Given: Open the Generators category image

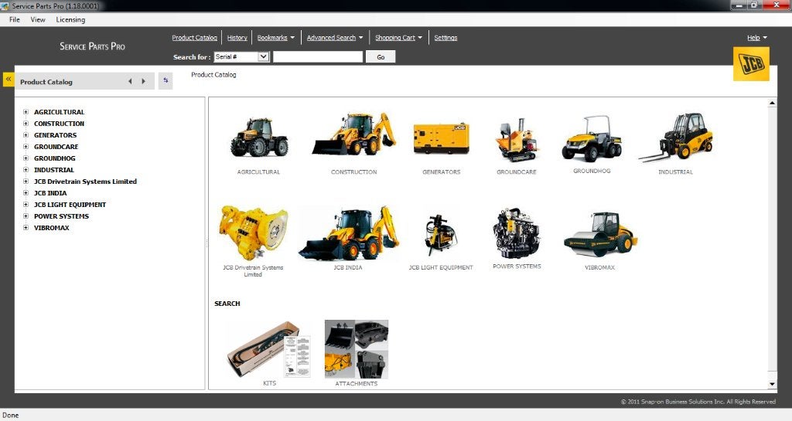Looking at the screenshot, I should pyautogui.click(x=441, y=138).
